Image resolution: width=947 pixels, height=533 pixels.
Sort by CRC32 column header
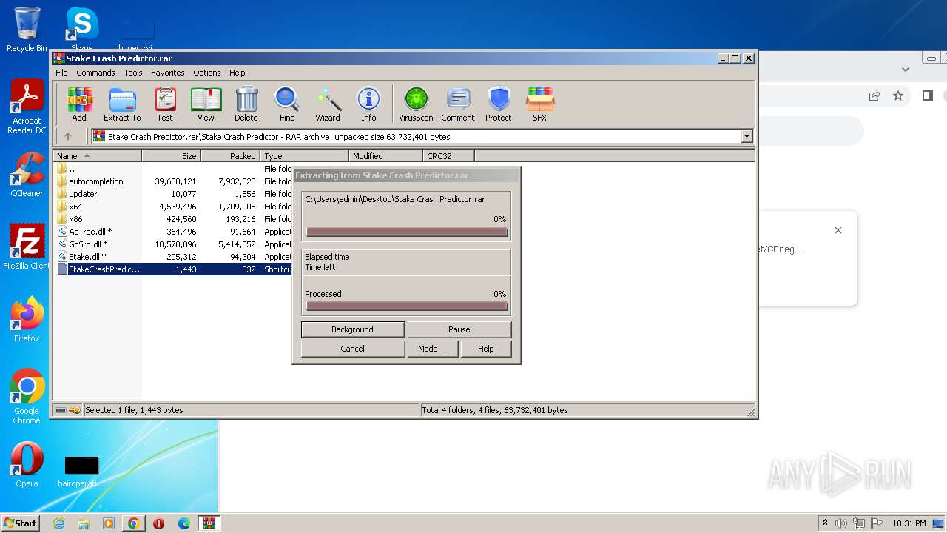click(x=449, y=155)
